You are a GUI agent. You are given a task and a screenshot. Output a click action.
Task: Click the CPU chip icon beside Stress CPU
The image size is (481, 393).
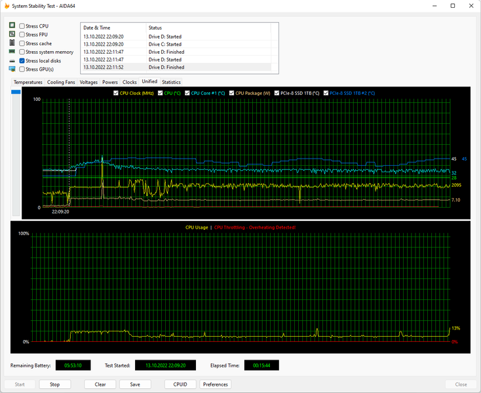[x=12, y=26]
